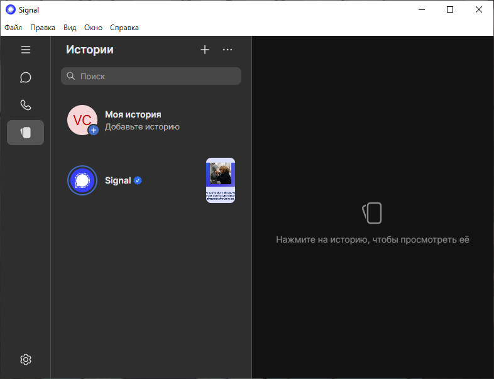Click the blue plus badge on VC avatar

coord(93,130)
